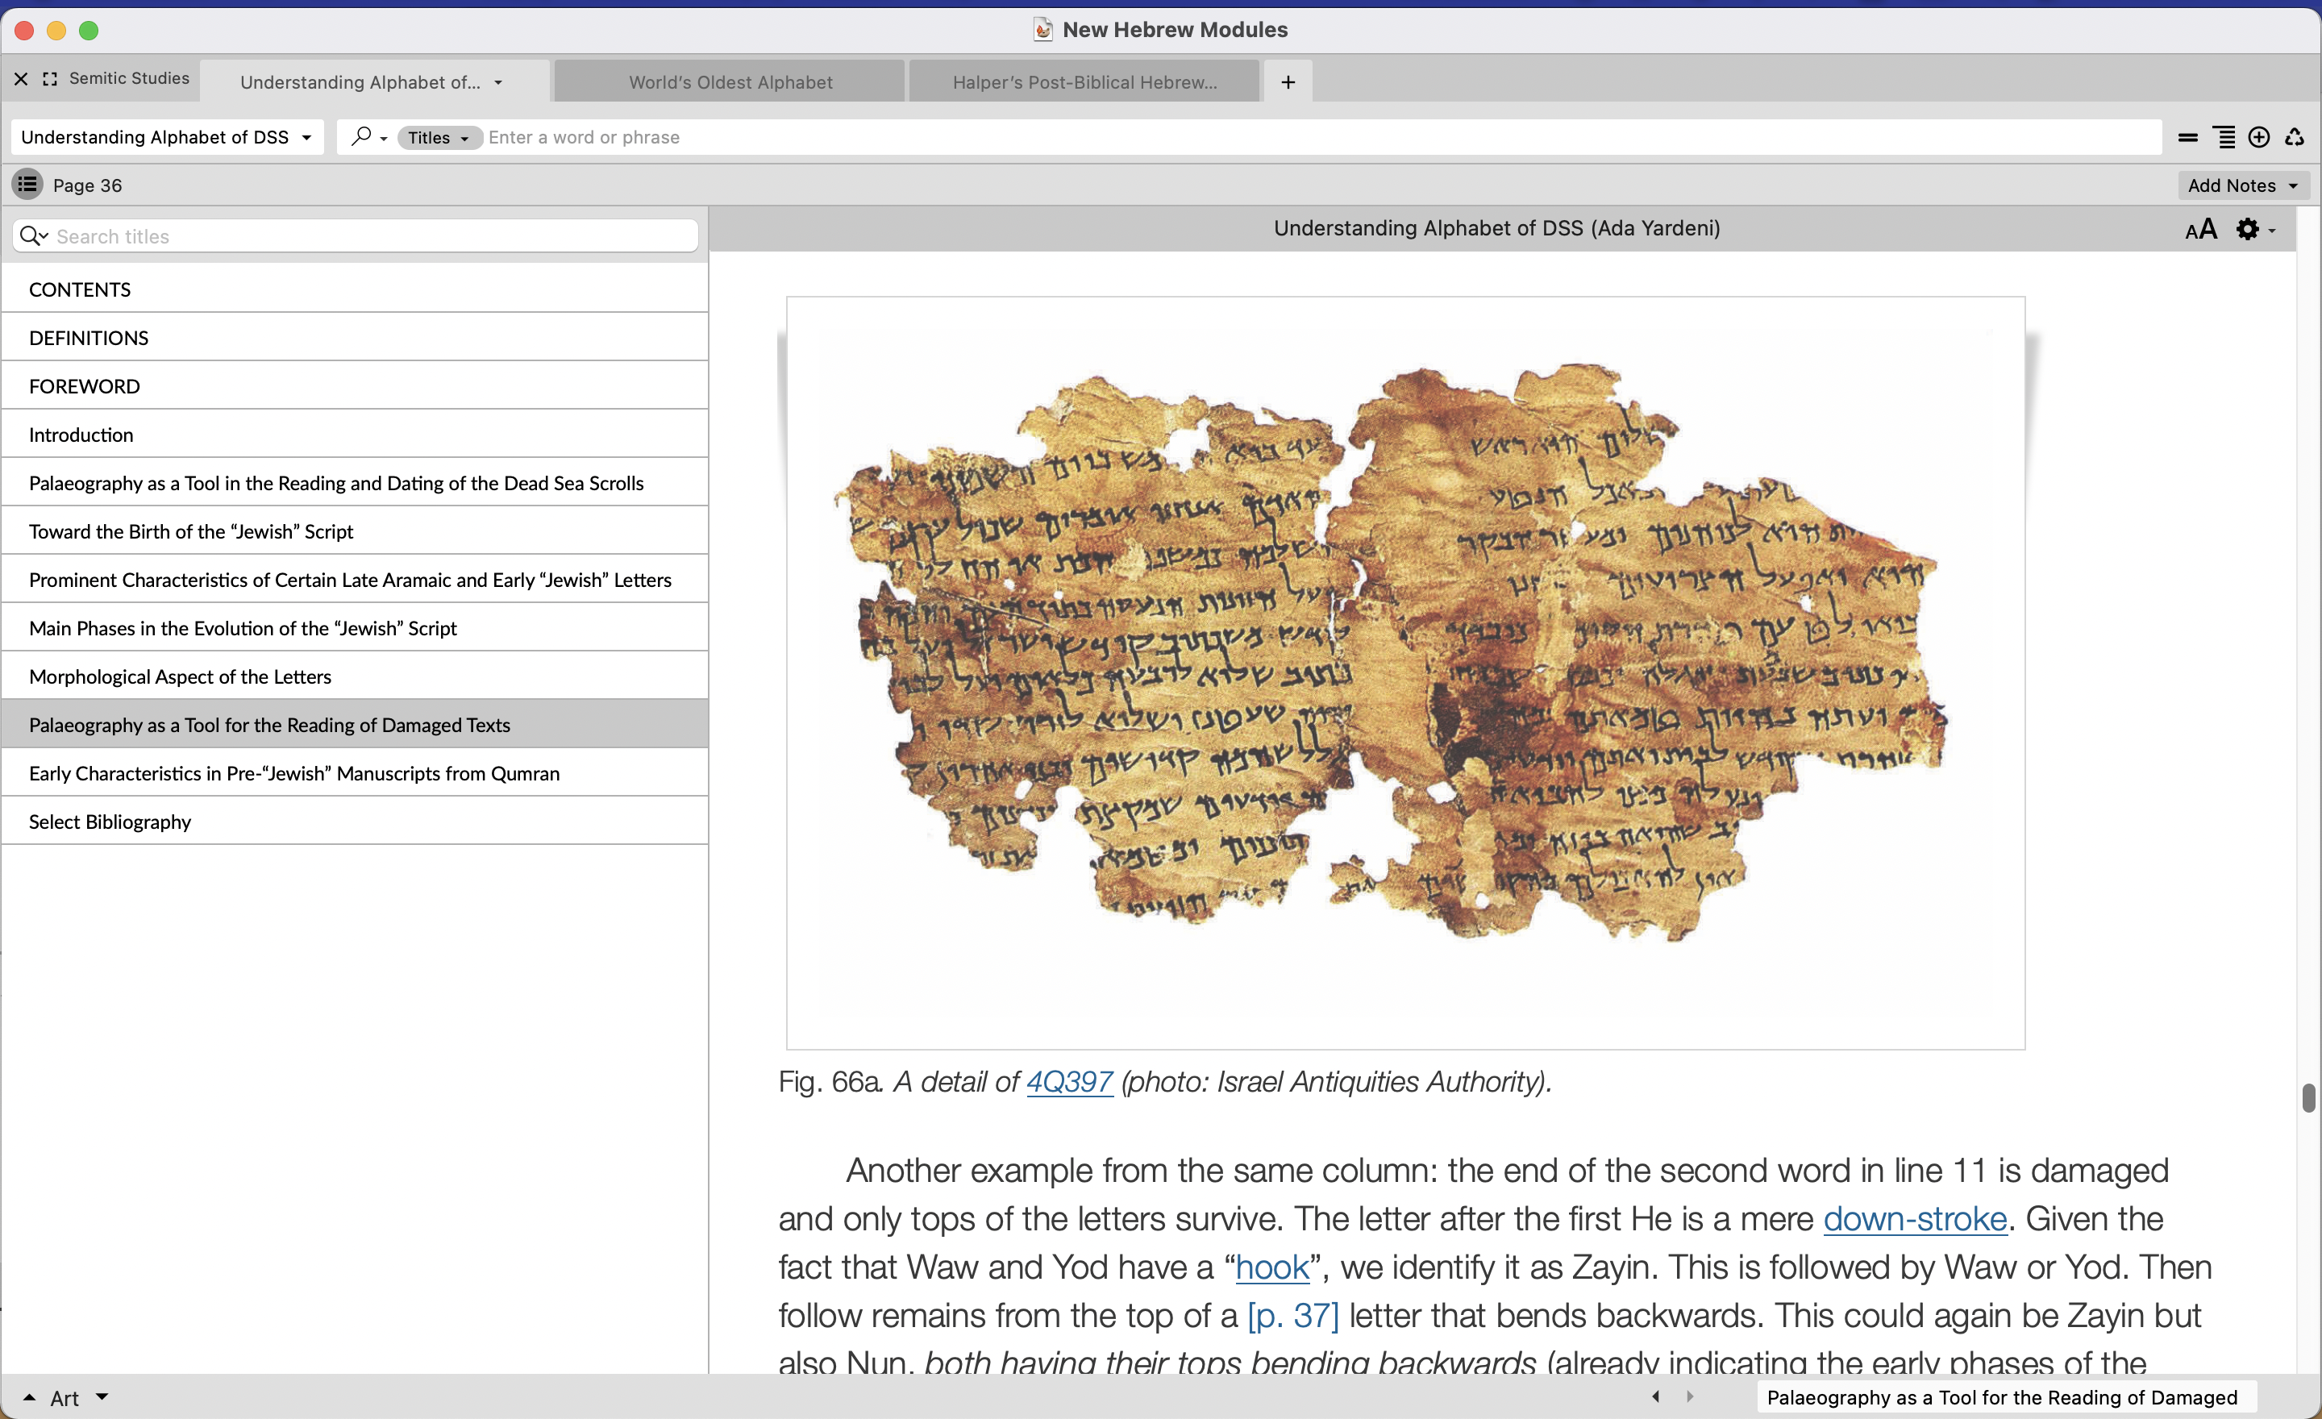The width and height of the screenshot is (2322, 1419).
Task: Click the search magnifier icon in toolbar
Action: coord(361,136)
